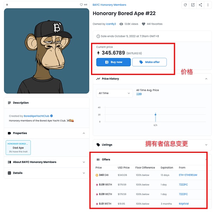Expand the Listings section
215x212 pixels.
(206, 145)
